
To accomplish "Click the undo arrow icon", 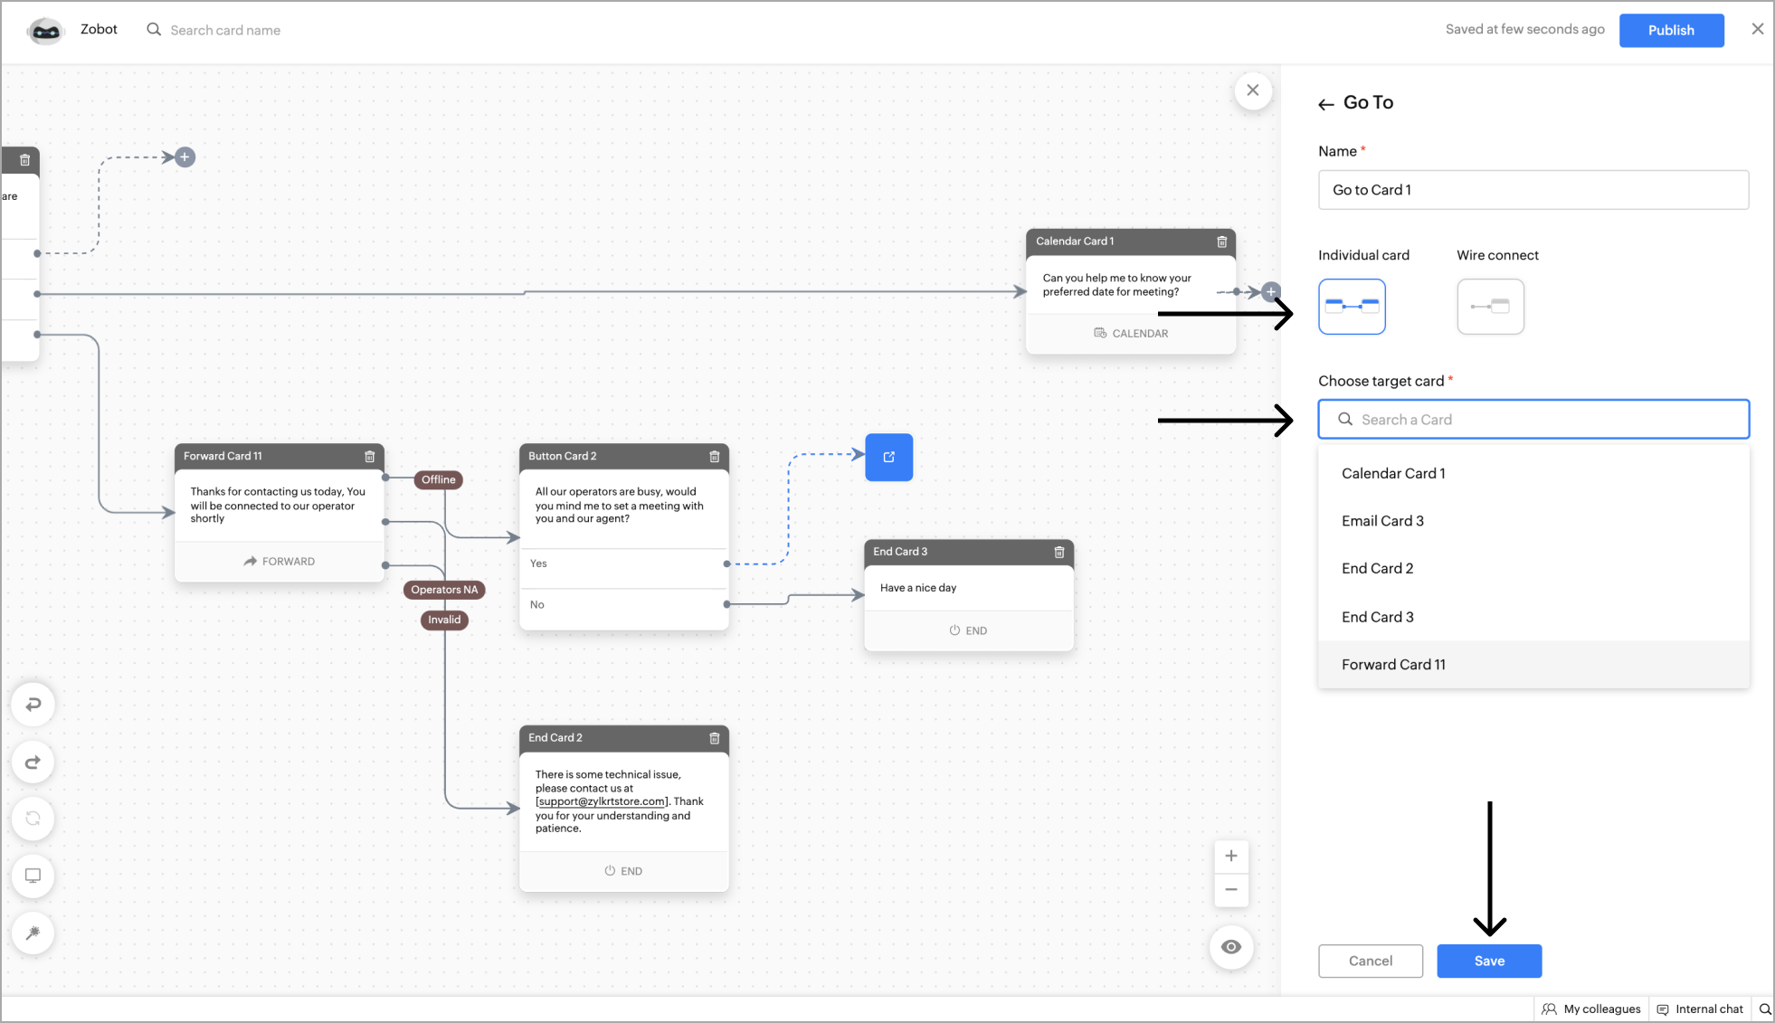I will click(x=33, y=705).
